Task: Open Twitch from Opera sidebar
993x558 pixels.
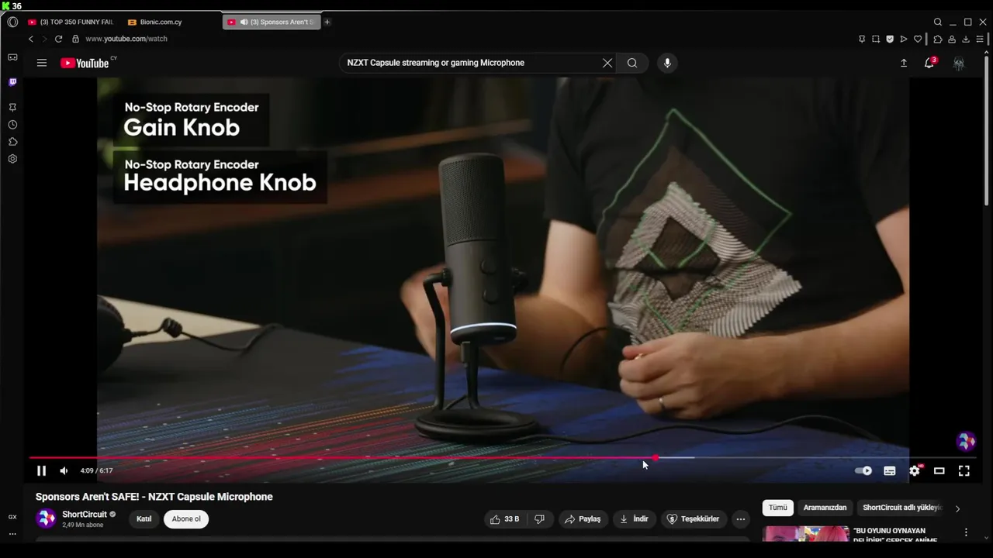Action: pos(12,82)
